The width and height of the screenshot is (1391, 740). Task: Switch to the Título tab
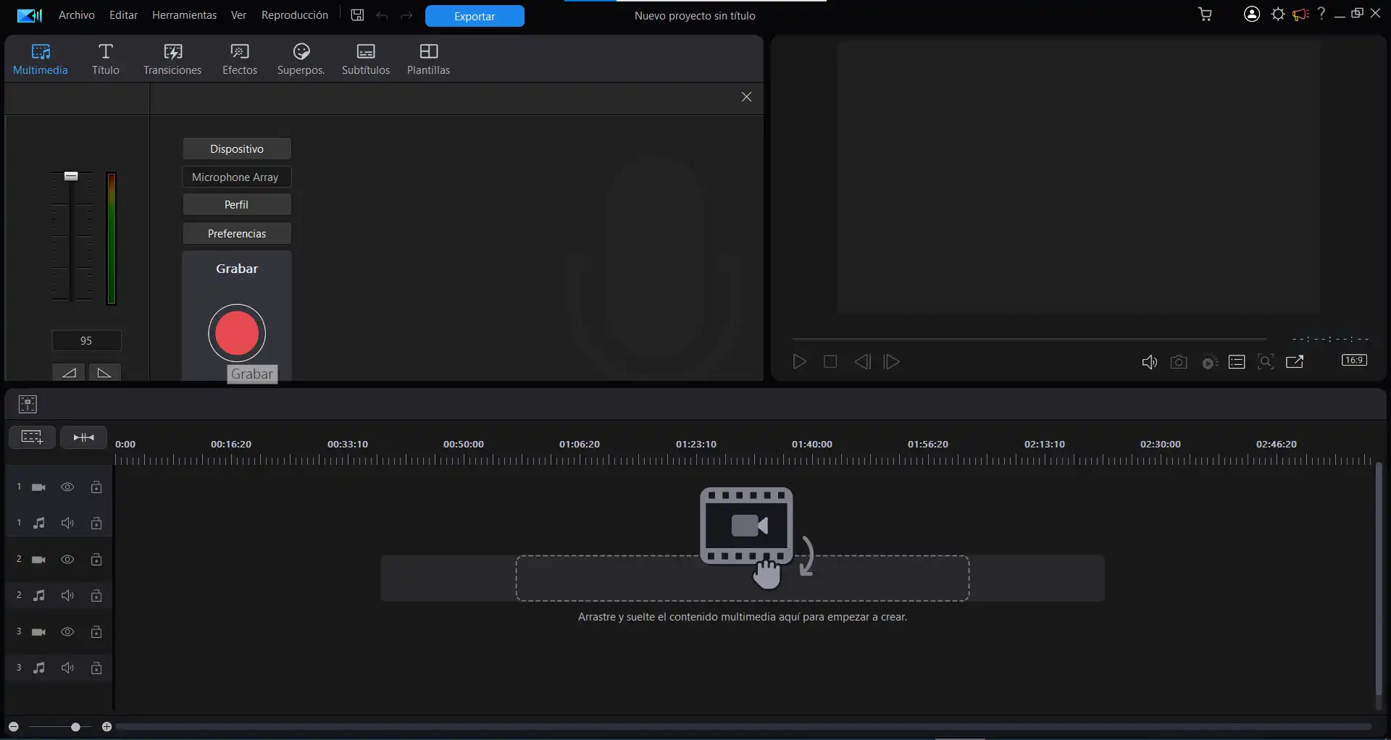(106, 59)
